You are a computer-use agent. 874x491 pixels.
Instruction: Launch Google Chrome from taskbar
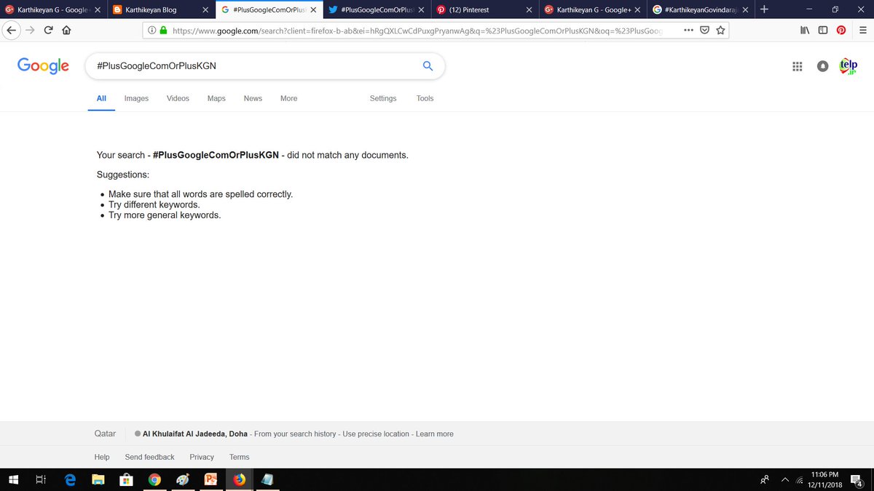point(154,479)
